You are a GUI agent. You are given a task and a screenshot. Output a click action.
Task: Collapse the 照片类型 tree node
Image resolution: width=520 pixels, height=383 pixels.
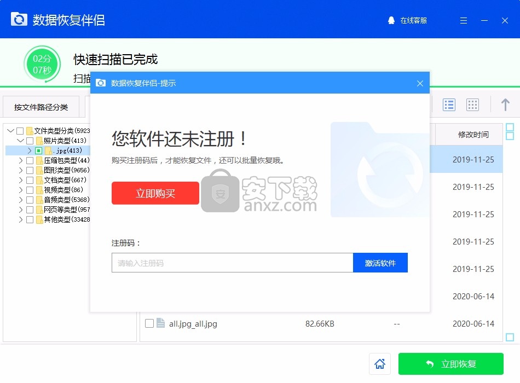[21, 141]
